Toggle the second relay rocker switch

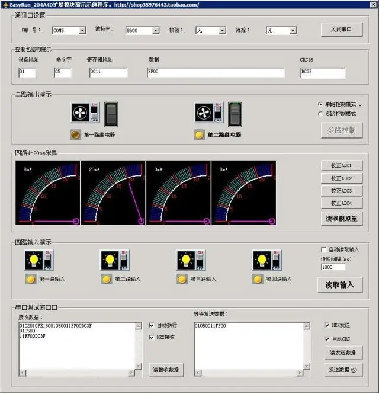235,114
